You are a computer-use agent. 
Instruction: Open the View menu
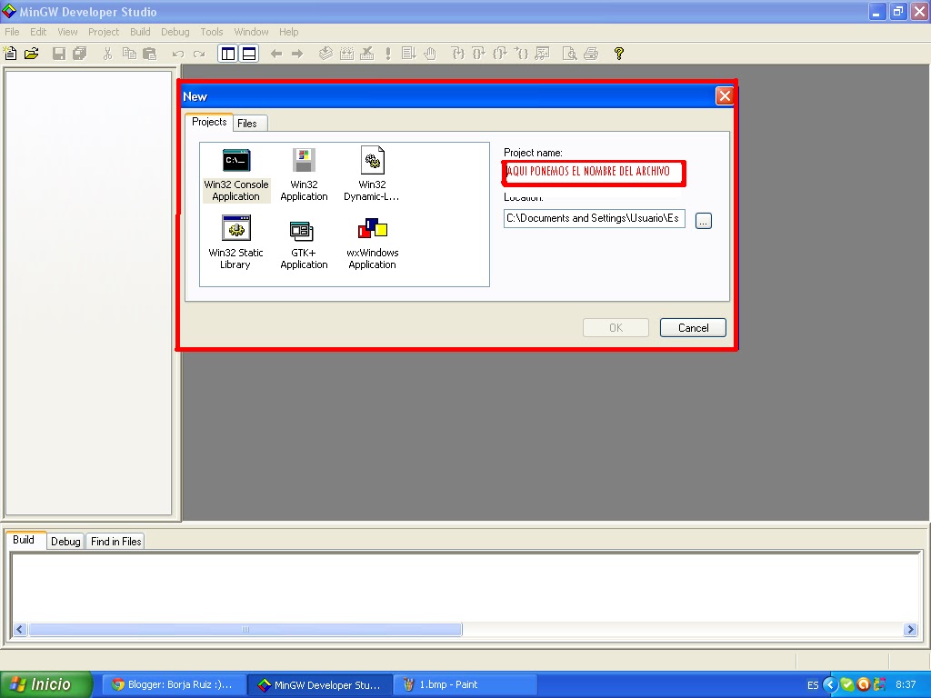click(x=67, y=32)
